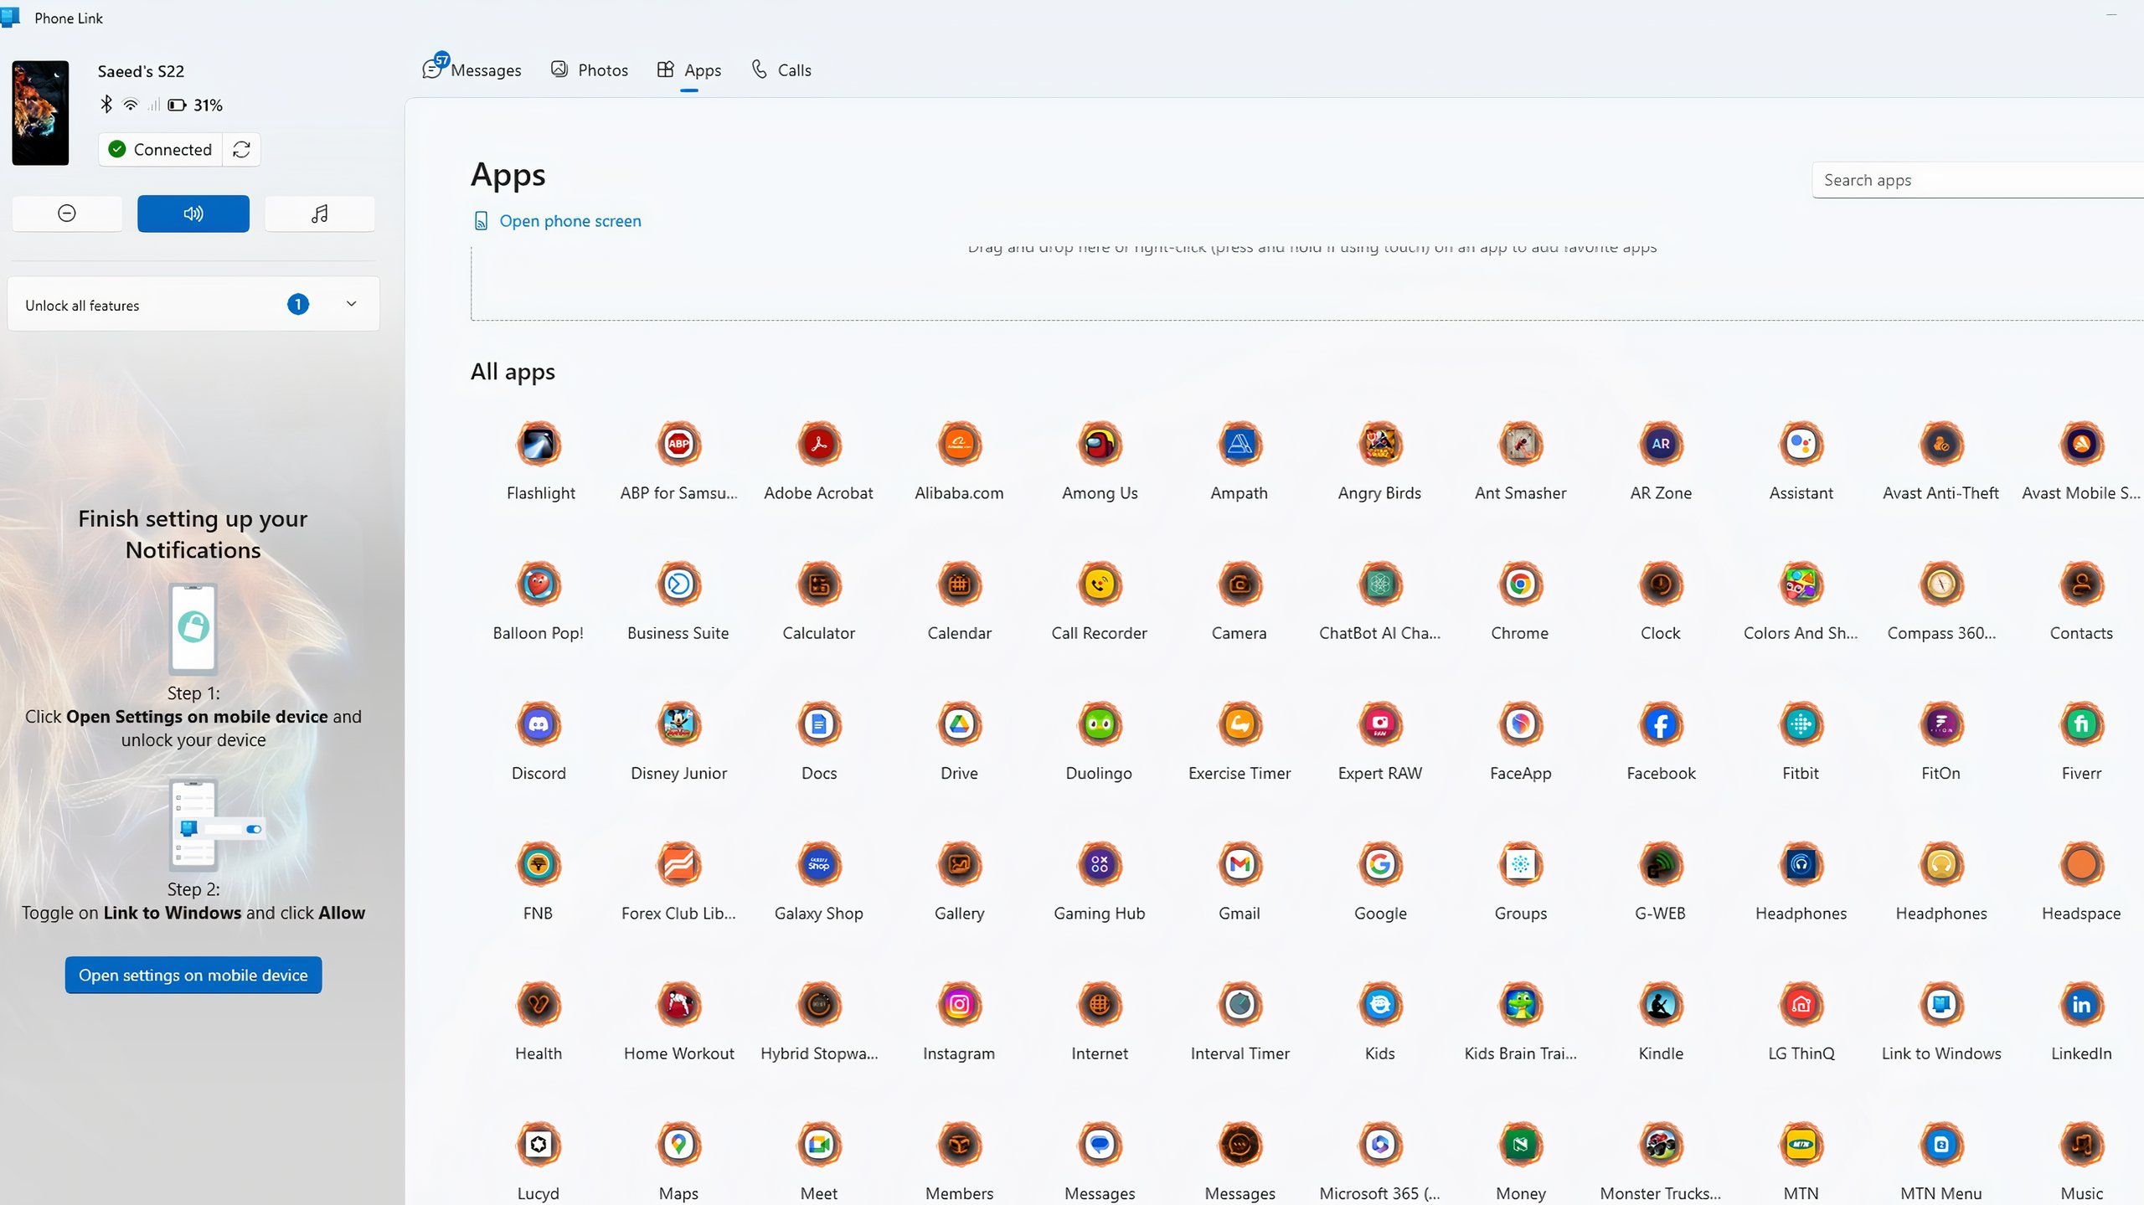The width and height of the screenshot is (2144, 1205).
Task: Click the Unlock all features notification badge
Action: pyautogui.click(x=297, y=304)
